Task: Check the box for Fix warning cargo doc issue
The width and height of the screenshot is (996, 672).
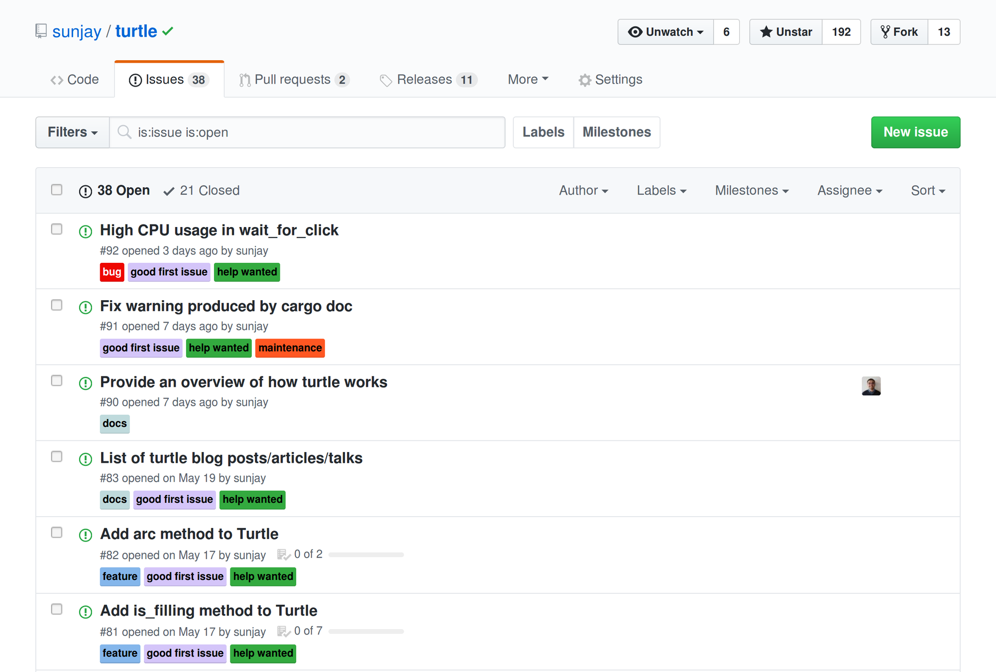Action: tap(57, 305)
